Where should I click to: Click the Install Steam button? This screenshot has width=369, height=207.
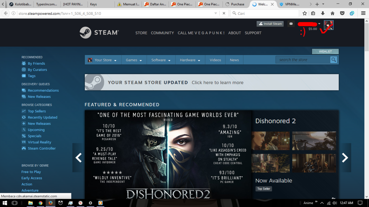click(270, 24)
